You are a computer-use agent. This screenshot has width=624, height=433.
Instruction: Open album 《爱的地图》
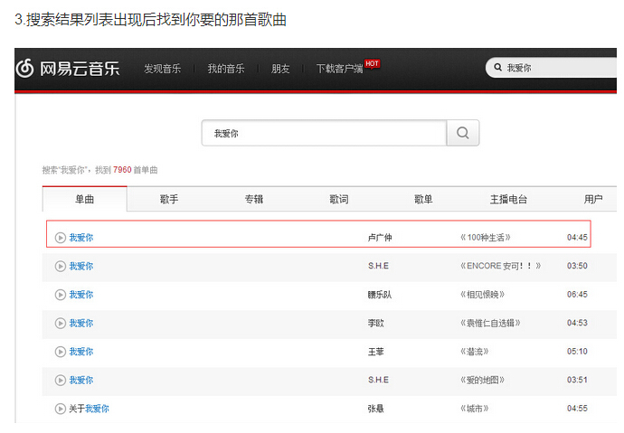482,381
